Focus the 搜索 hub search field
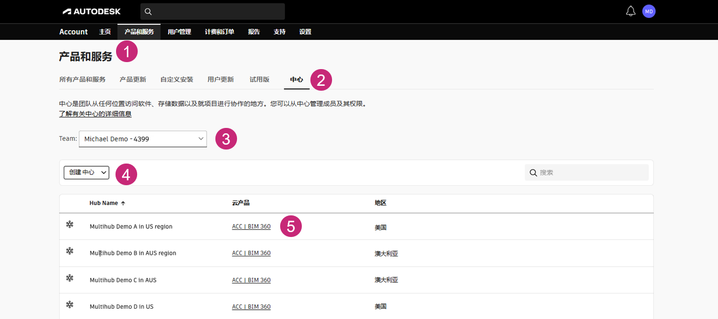The width and height of the screenshot is (718, 319). [587, 172]
